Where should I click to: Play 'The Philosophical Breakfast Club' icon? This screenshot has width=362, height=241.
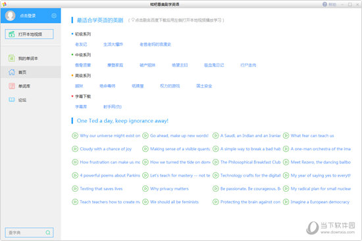pos(216,162)
